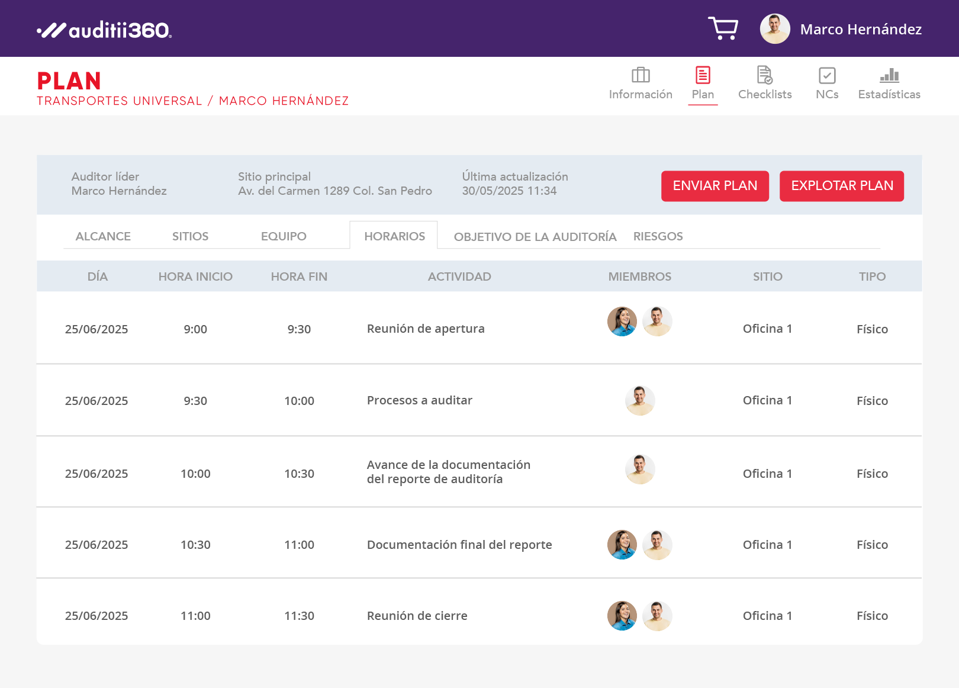Click the Documentación final del reporte activity
This screenshot has height=688, width=959.
(x=459, y=545)
